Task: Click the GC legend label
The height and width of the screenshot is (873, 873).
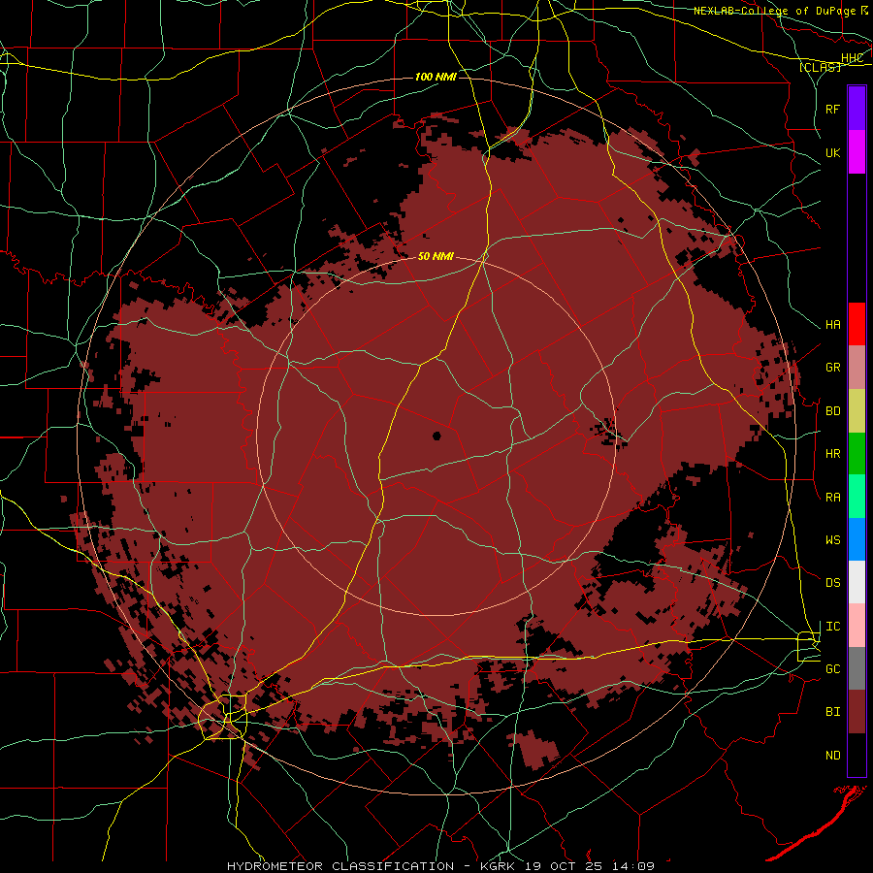Action: 832,669
